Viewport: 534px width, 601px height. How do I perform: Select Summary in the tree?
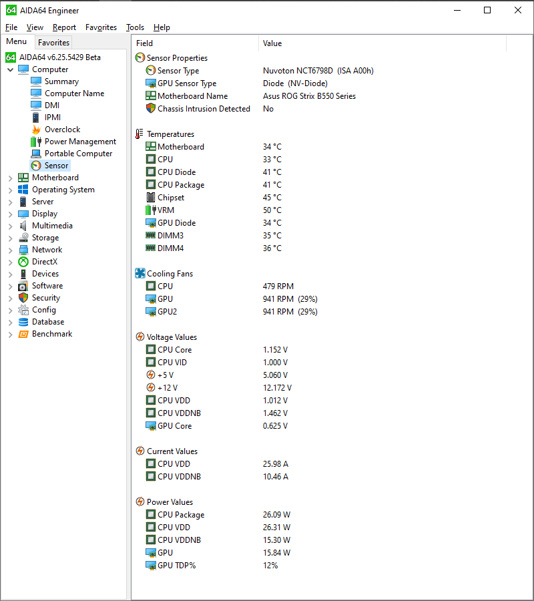coord(61,81)
